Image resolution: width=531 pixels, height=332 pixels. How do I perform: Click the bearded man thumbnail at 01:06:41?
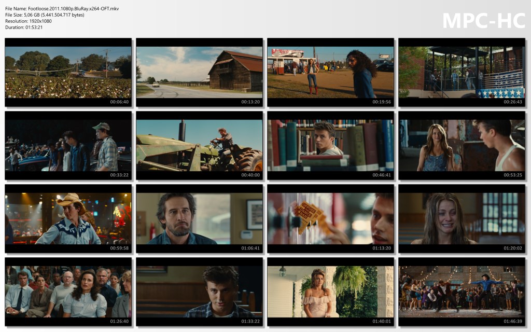[x=199, y=218]
